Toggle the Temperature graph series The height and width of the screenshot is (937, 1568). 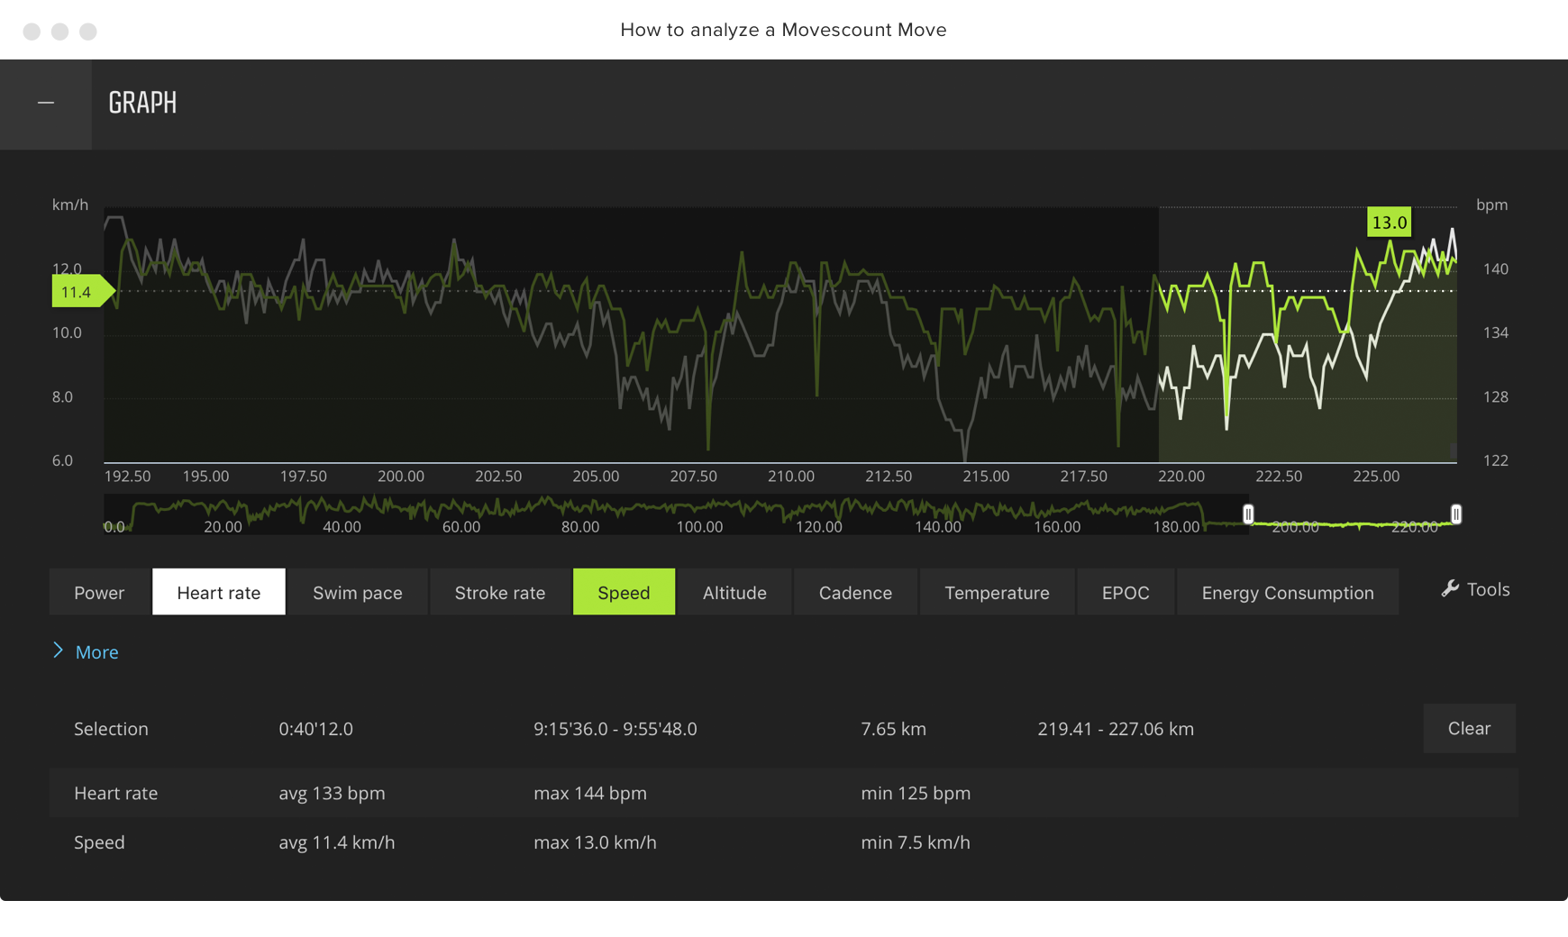[x=997, y=592]
